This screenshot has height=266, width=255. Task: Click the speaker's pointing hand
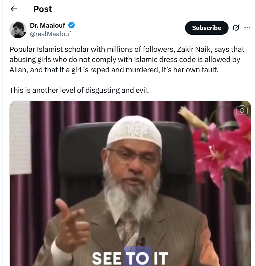pos(68,225)
